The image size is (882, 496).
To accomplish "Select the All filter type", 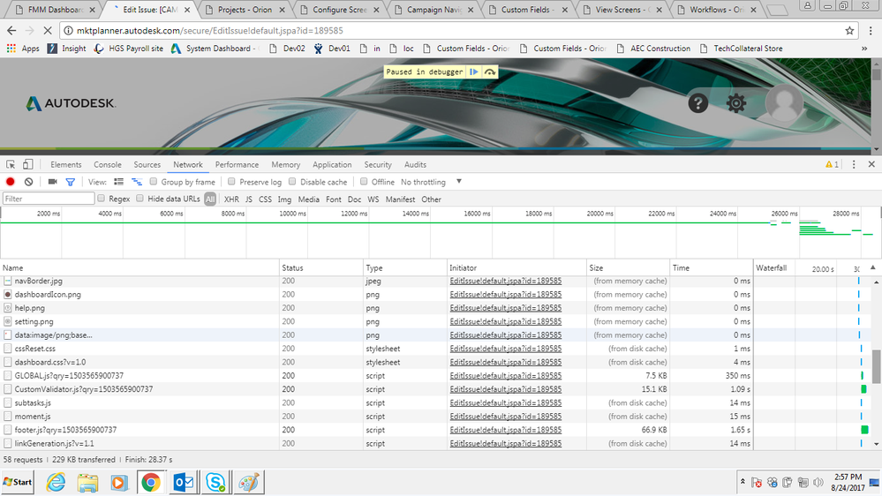I will click(x=210, y=199).
